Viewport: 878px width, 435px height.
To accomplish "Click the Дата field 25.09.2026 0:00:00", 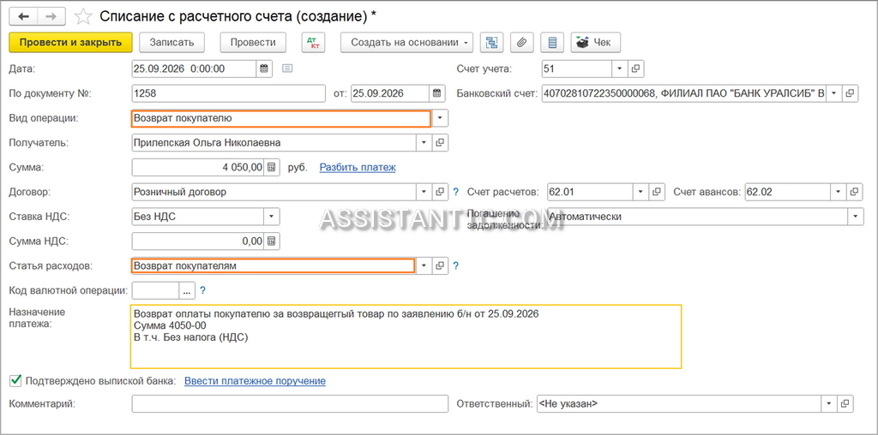I will click(x=195, y=69).
